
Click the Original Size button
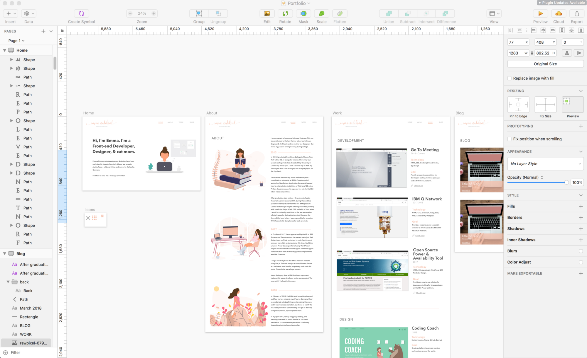[545, 64]
